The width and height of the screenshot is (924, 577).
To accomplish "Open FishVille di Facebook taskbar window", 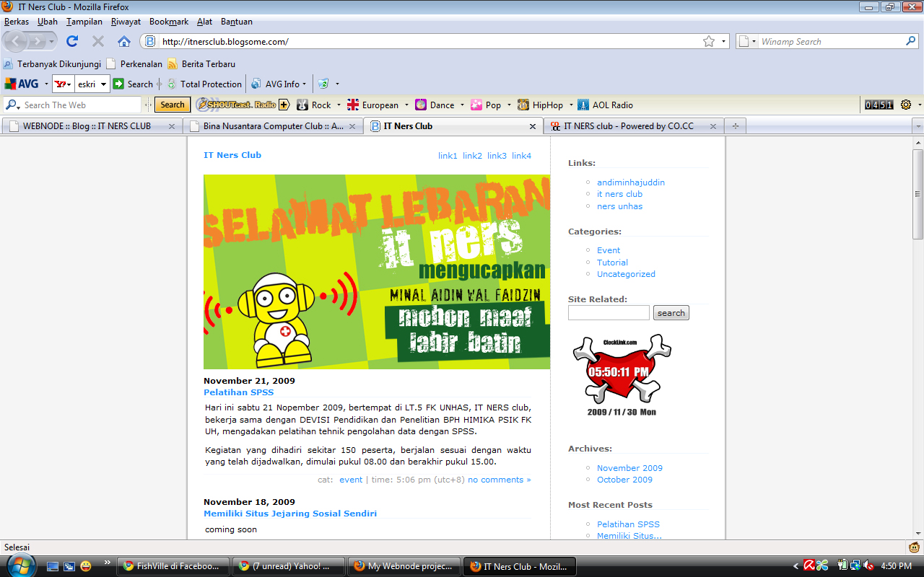I will (x=173, y=566).
